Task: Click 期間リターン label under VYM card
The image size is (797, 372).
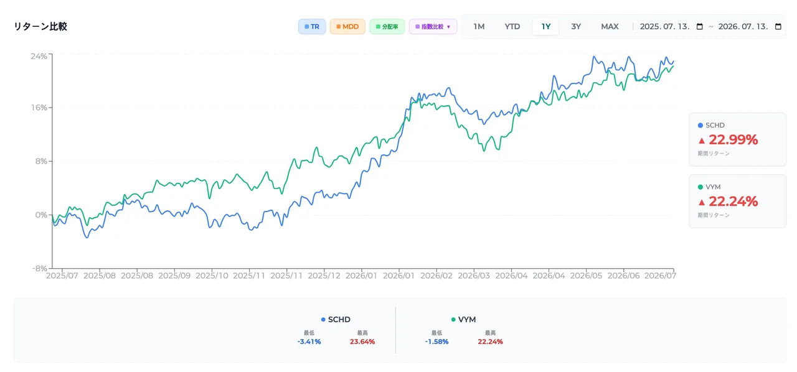Action: 714,215
